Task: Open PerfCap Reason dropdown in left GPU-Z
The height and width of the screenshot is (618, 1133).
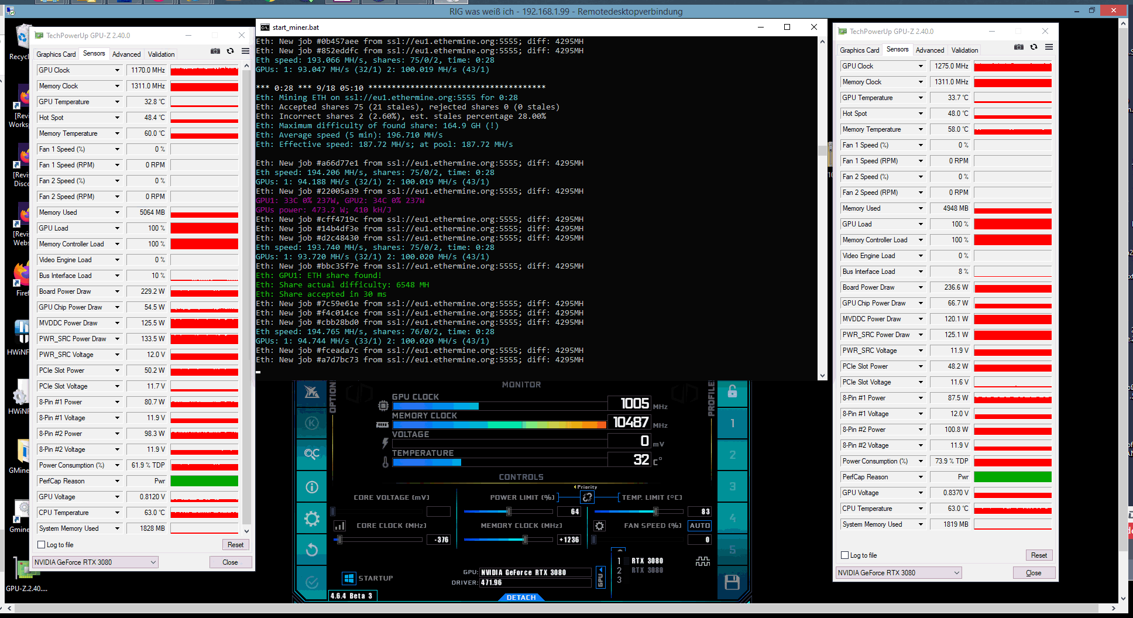Action: click(117, 480)
